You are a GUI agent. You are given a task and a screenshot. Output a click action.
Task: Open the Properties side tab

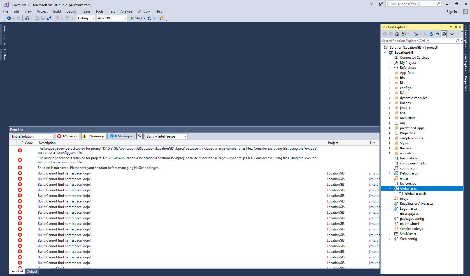(x=466, y=83)
